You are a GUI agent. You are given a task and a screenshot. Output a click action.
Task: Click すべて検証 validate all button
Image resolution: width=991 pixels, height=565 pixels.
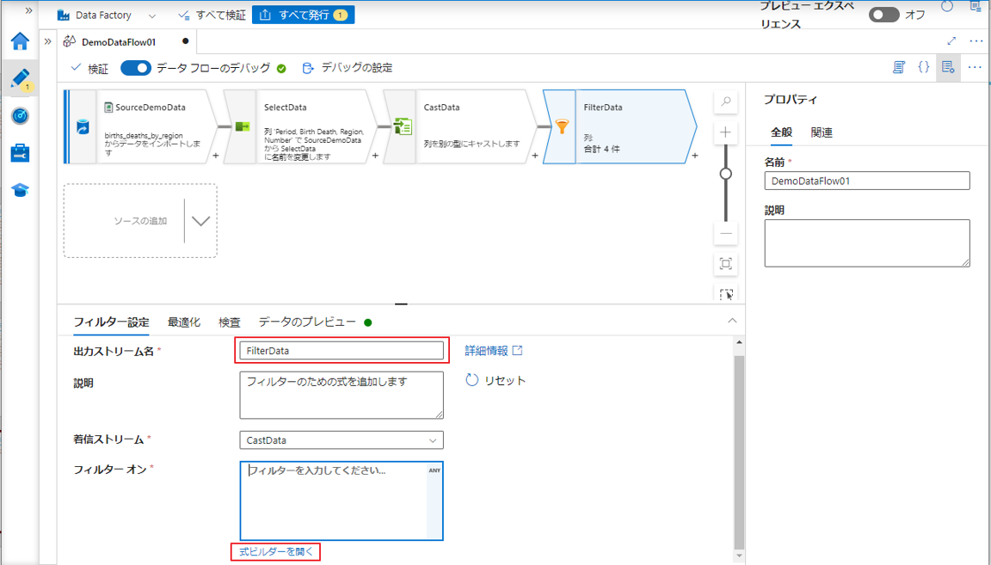[212, 15]
